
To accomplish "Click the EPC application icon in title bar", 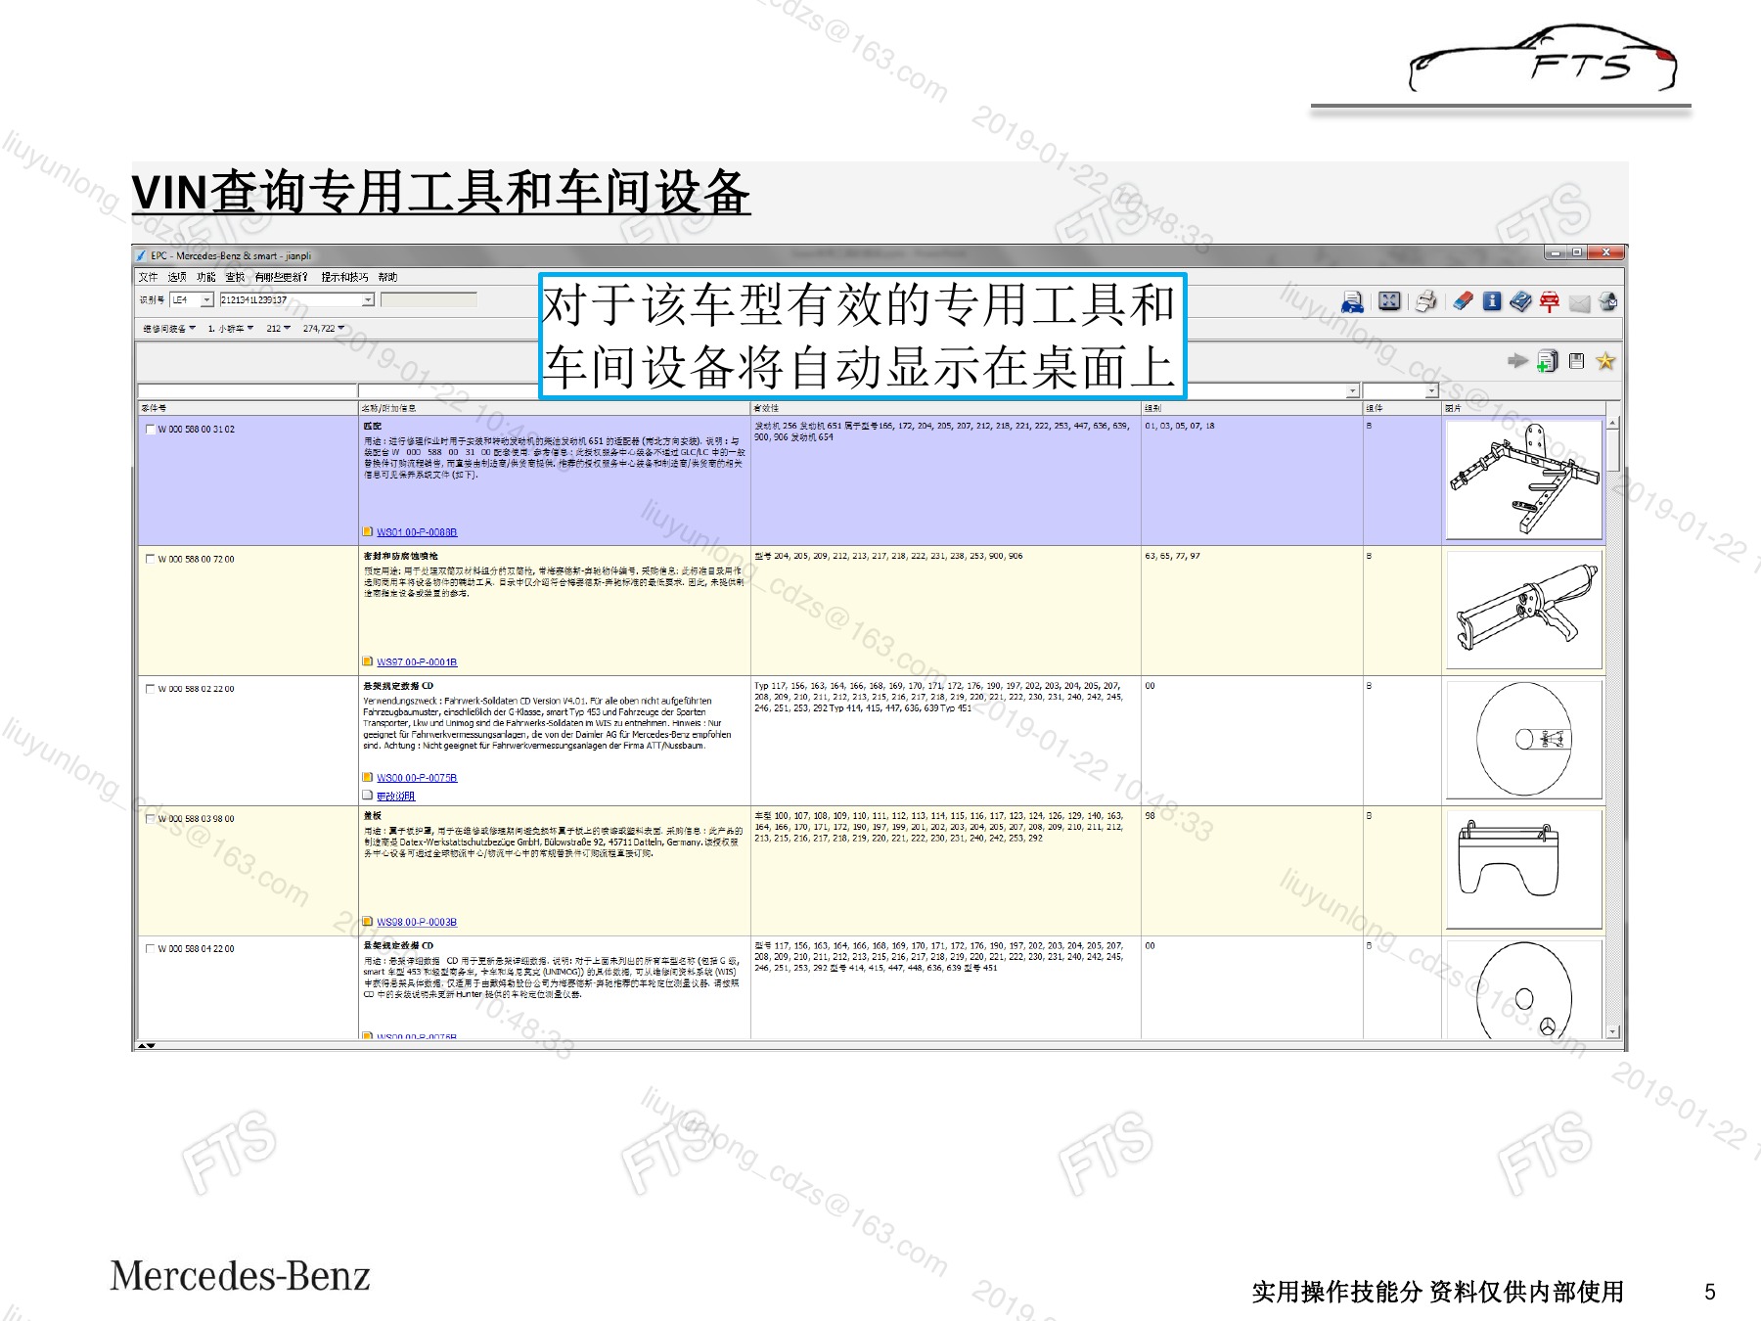I will click(x=142, y=255).
